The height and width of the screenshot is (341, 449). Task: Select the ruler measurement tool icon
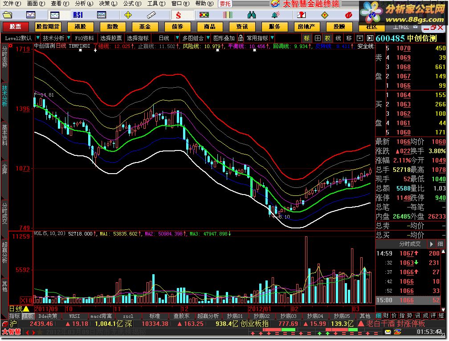pyautogui.click(x=151, y=15)
